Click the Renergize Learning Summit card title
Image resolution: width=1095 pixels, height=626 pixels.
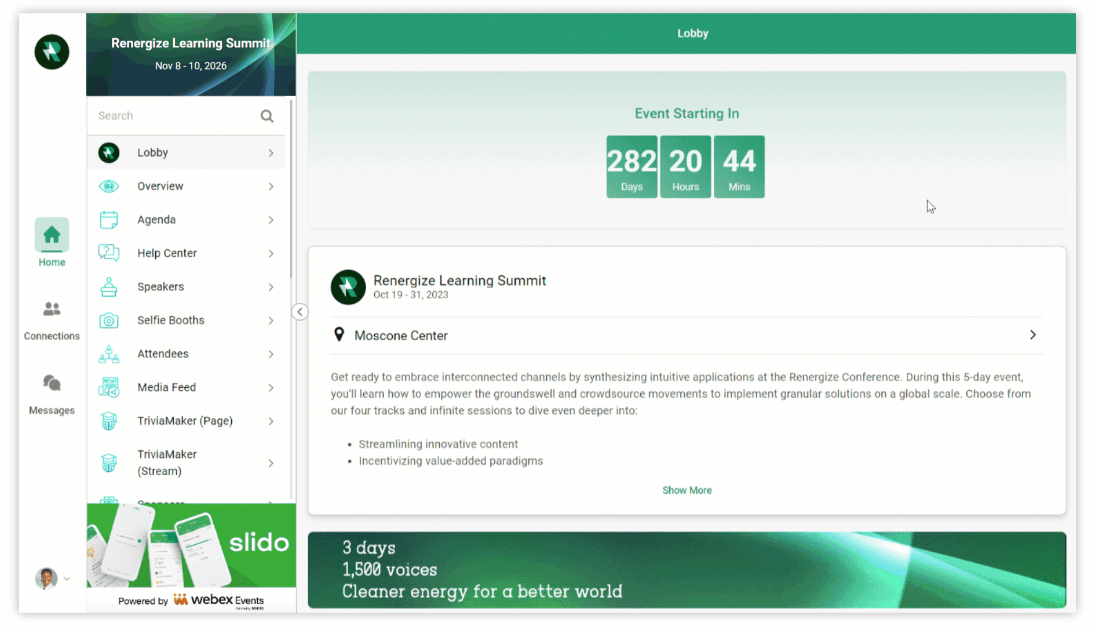tap(459, 281)
